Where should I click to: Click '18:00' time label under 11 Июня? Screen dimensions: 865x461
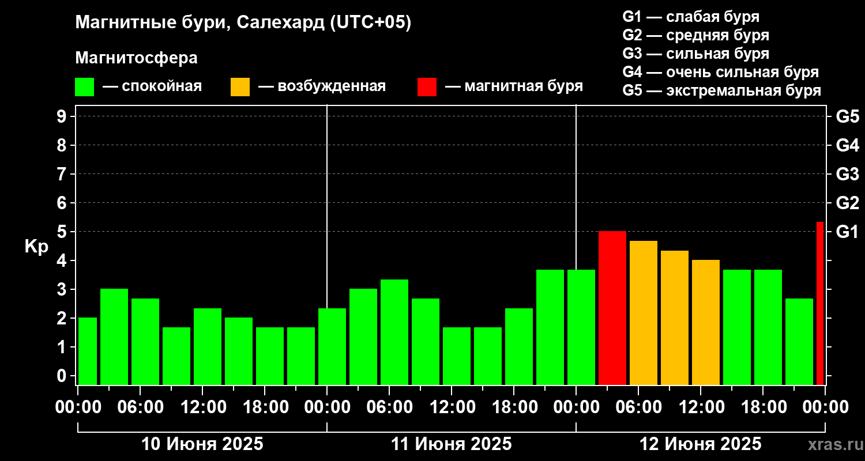514,407
